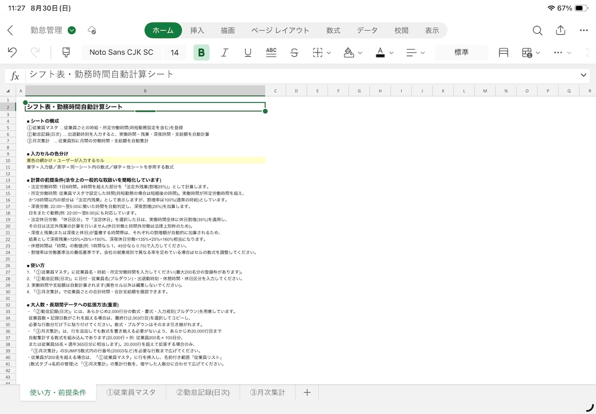Tap the back arrow icon
The height and width of the screenshot is (414, 596).
tap(10, 30)
